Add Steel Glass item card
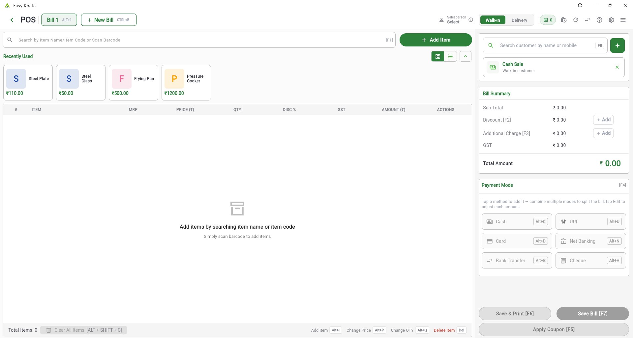The image size is (633, 338). pos(81,83)
